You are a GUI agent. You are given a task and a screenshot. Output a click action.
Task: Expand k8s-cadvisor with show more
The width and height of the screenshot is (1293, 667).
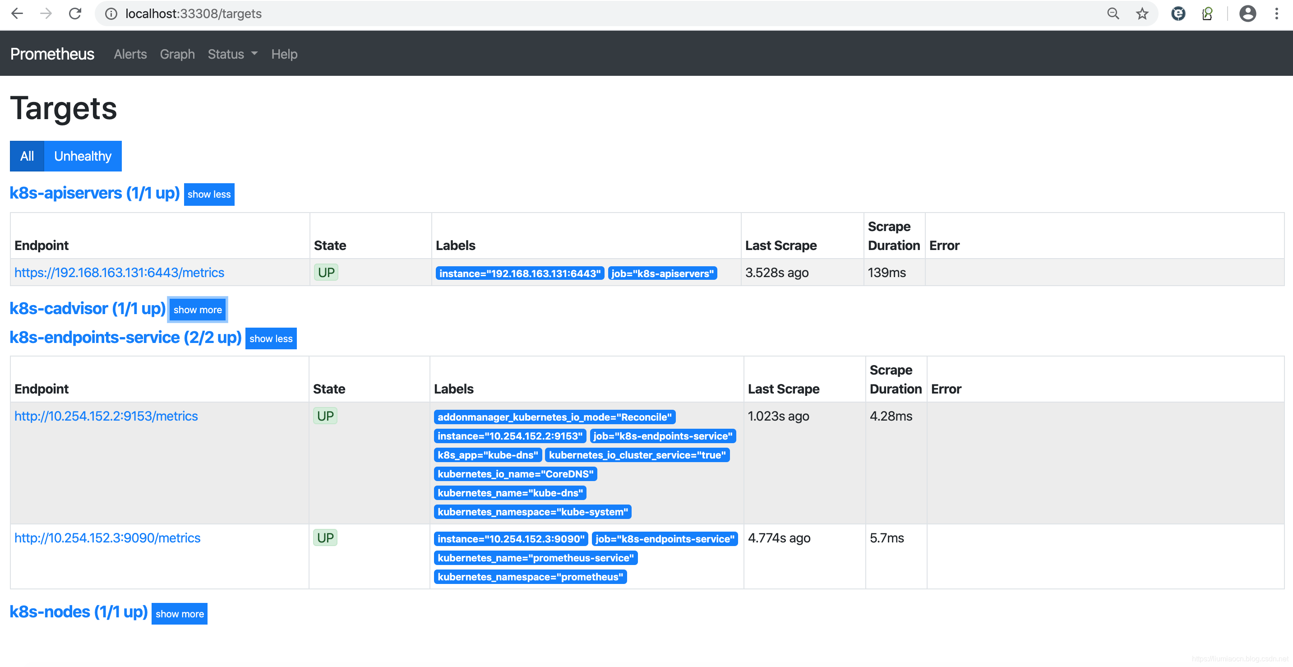tap(197, 310)
